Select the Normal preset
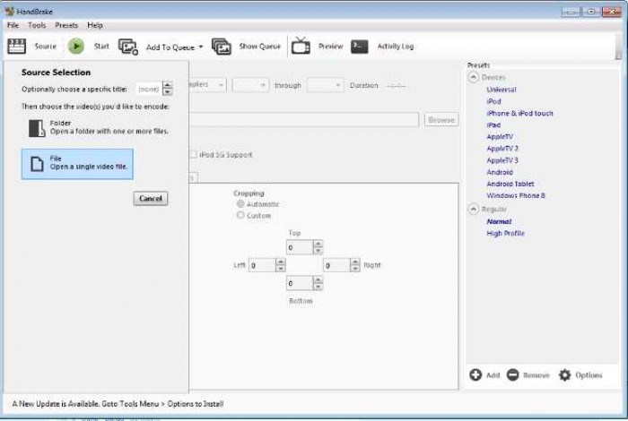628x421 pixels. click(x=499, y=221)
